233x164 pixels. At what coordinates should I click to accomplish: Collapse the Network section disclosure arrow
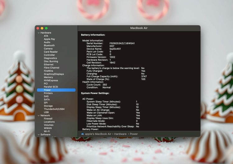point(39,116)
